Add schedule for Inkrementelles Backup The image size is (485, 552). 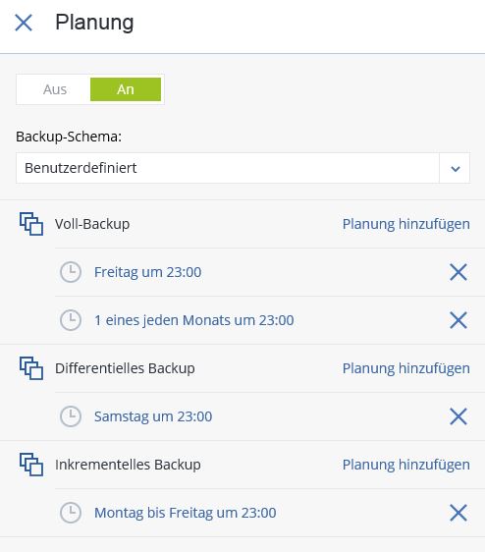406,465
